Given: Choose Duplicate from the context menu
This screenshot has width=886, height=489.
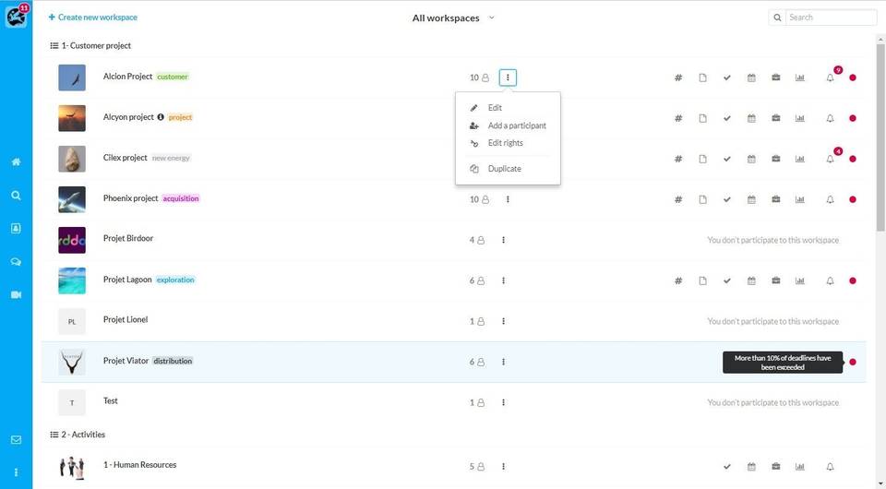Looking at the screenshot, I should coord(504,169).
